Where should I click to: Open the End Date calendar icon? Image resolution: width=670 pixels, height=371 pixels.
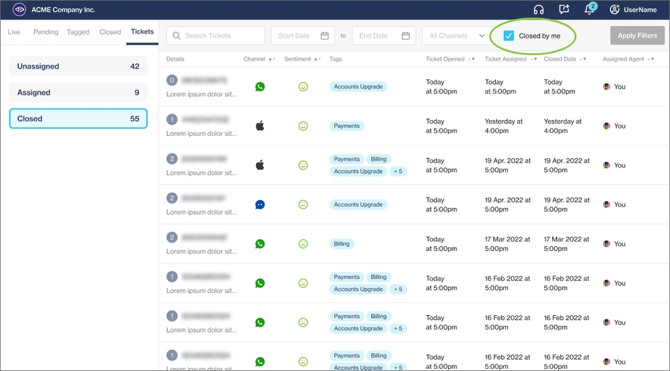tap(406, 36)
